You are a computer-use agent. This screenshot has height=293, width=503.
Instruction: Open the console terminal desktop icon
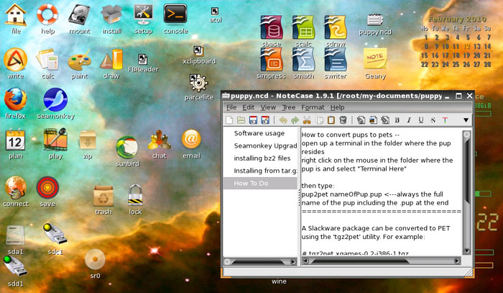pos(175,19)
